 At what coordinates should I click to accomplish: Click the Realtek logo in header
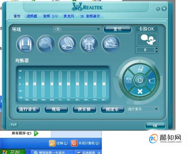(87, 7)
